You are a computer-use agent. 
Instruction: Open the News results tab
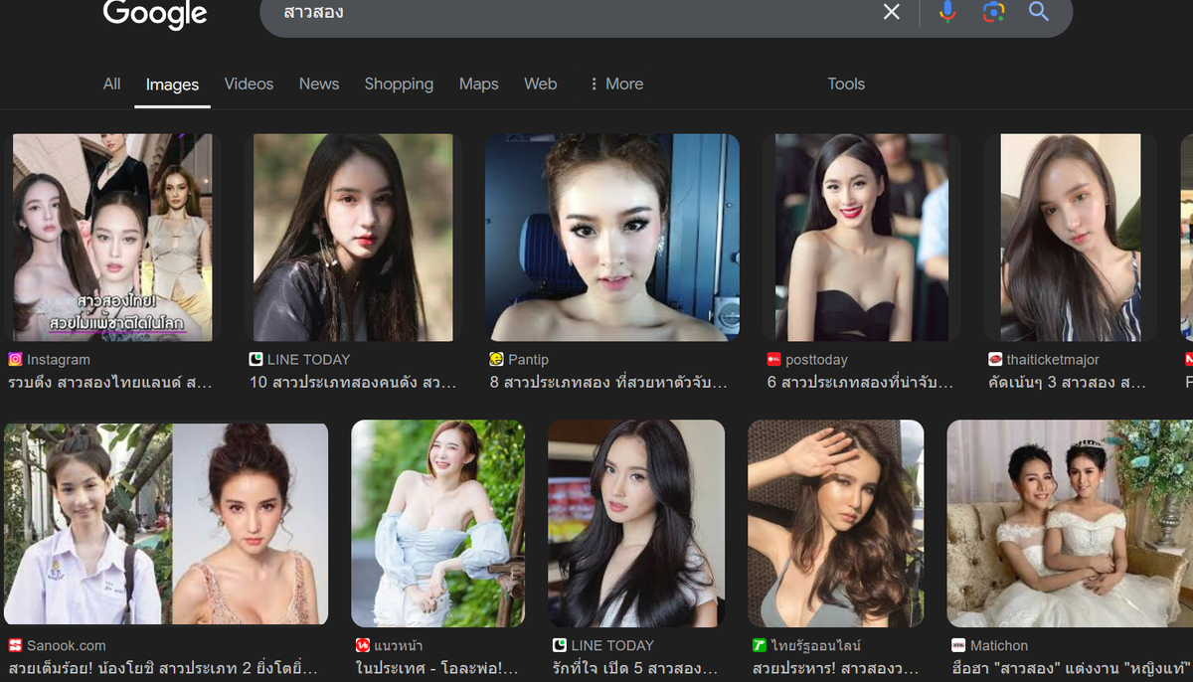point(318,85)
